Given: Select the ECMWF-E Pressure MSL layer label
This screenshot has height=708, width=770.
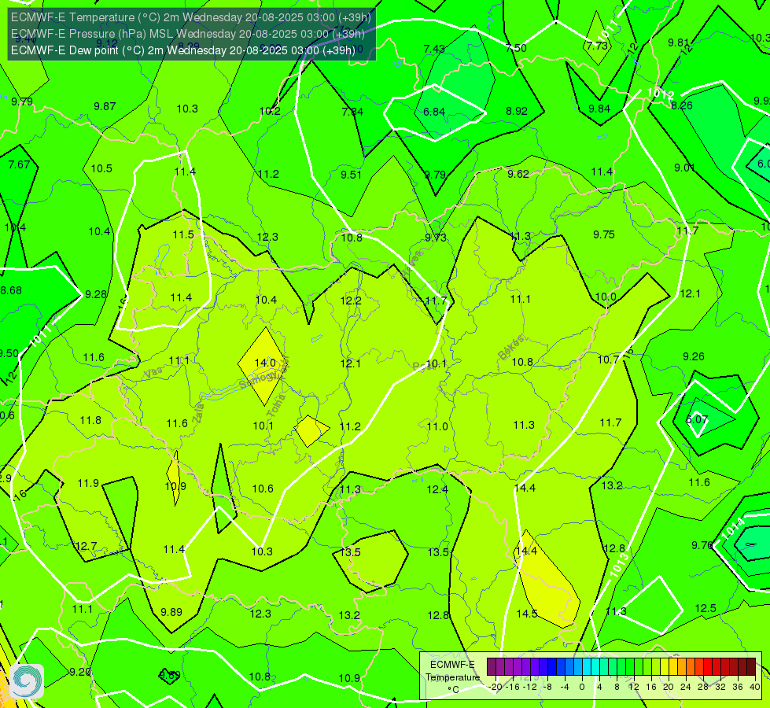Looking at the screenshot, I should (x=188, y=34).
